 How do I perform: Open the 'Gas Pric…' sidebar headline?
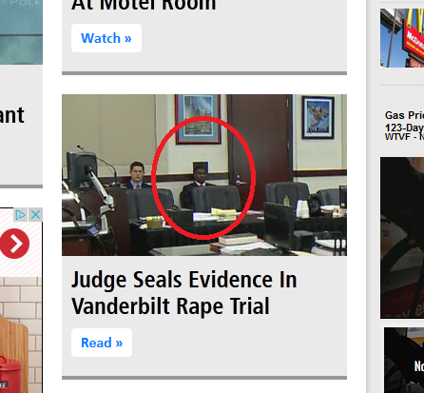click(x=404, y=115)
